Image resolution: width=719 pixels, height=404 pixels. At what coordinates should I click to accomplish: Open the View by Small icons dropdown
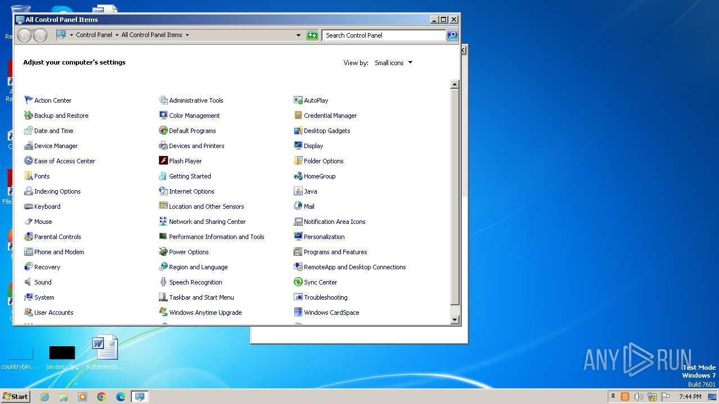[394, 63]
